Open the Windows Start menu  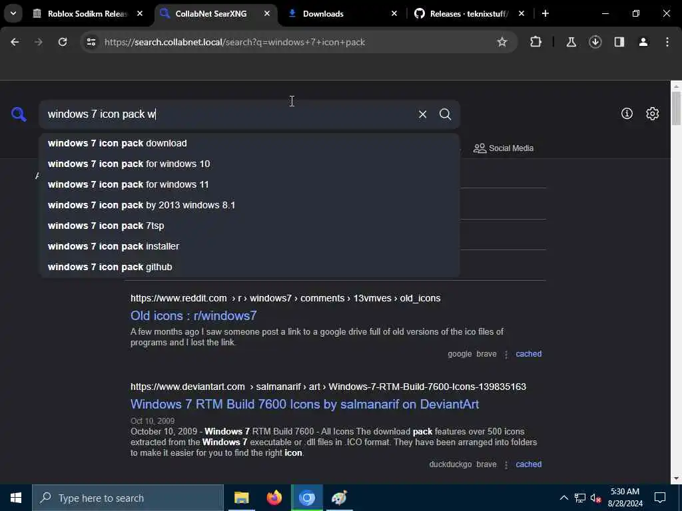click(16, 498)
